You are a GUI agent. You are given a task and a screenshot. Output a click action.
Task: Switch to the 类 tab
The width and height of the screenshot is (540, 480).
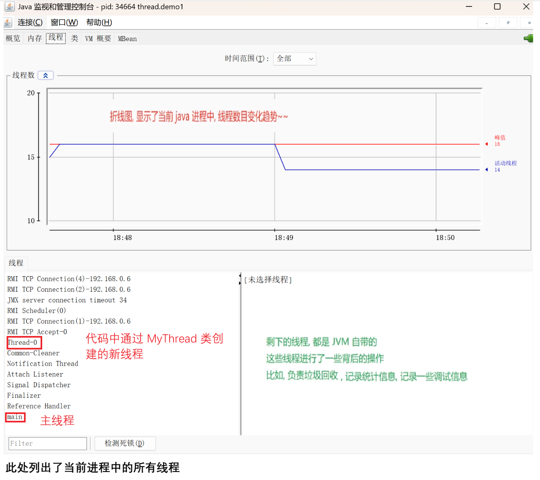coord(74,38)
